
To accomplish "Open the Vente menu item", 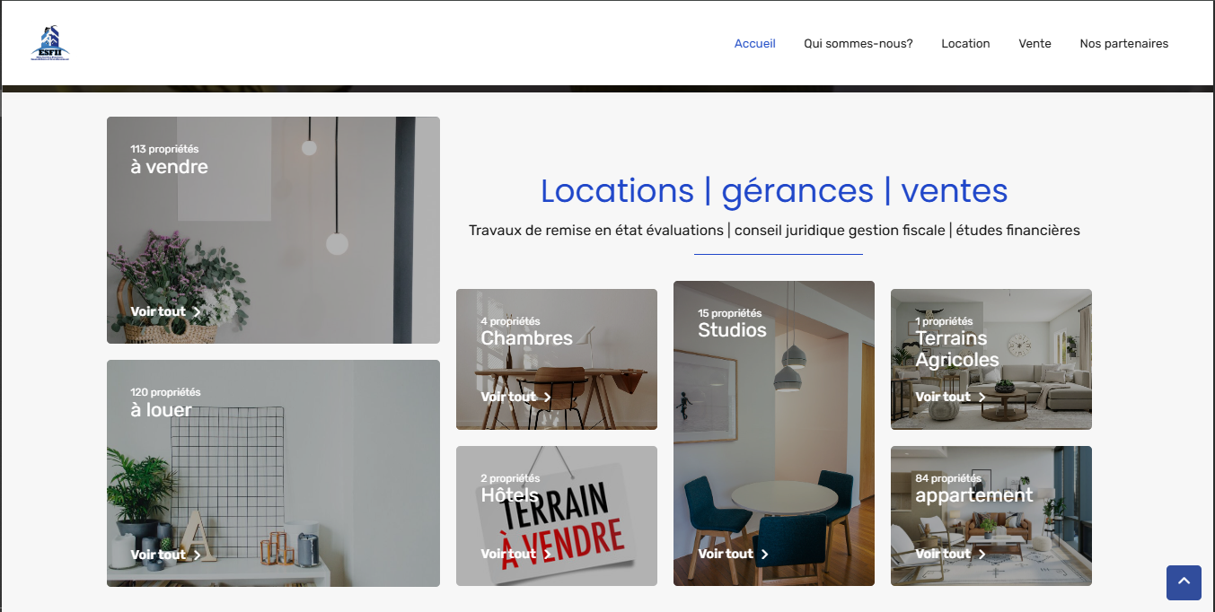I will coord(1035,43).
